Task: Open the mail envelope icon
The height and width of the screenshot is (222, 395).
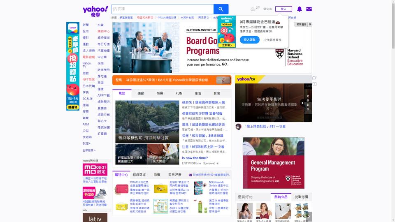Action: 309,9
